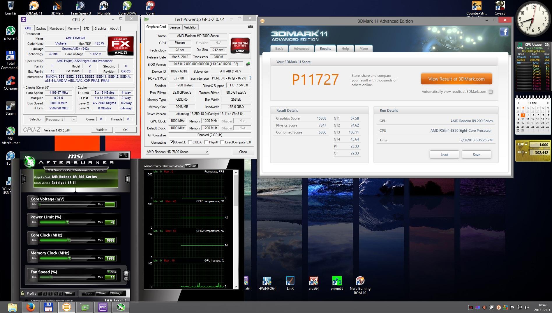
Task: Open the Steam desktop icon
Action: [11, 108]
